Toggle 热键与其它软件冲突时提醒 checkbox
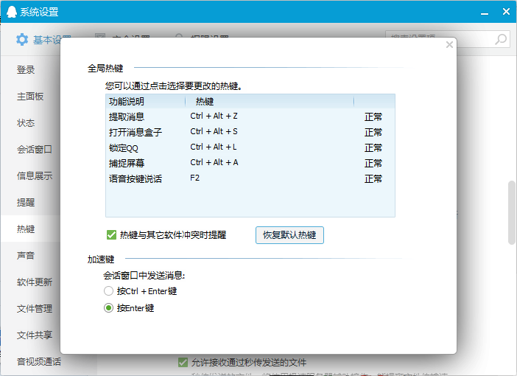 coord(111,235)
